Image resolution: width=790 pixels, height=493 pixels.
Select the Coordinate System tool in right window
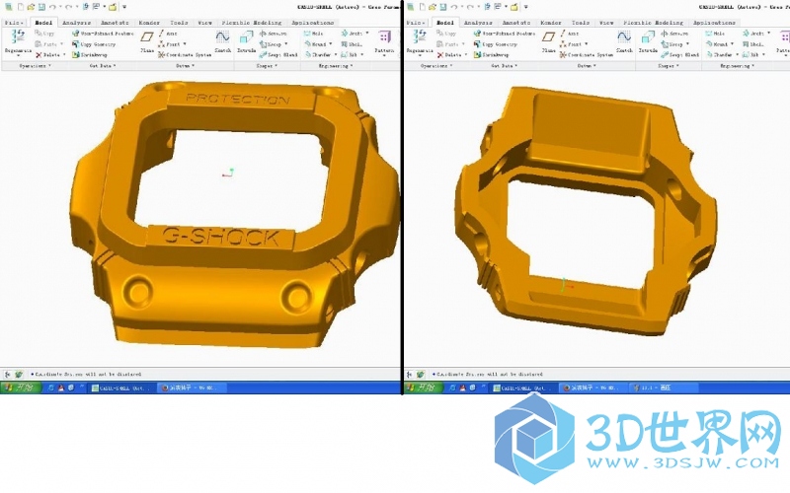point(587,55)
